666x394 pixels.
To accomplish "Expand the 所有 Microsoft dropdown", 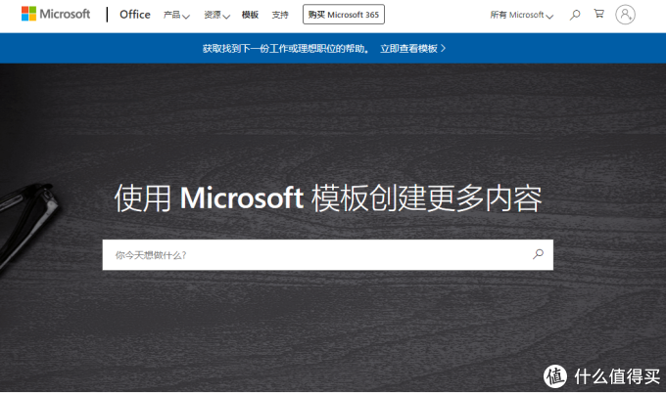I will pos(522,15).
